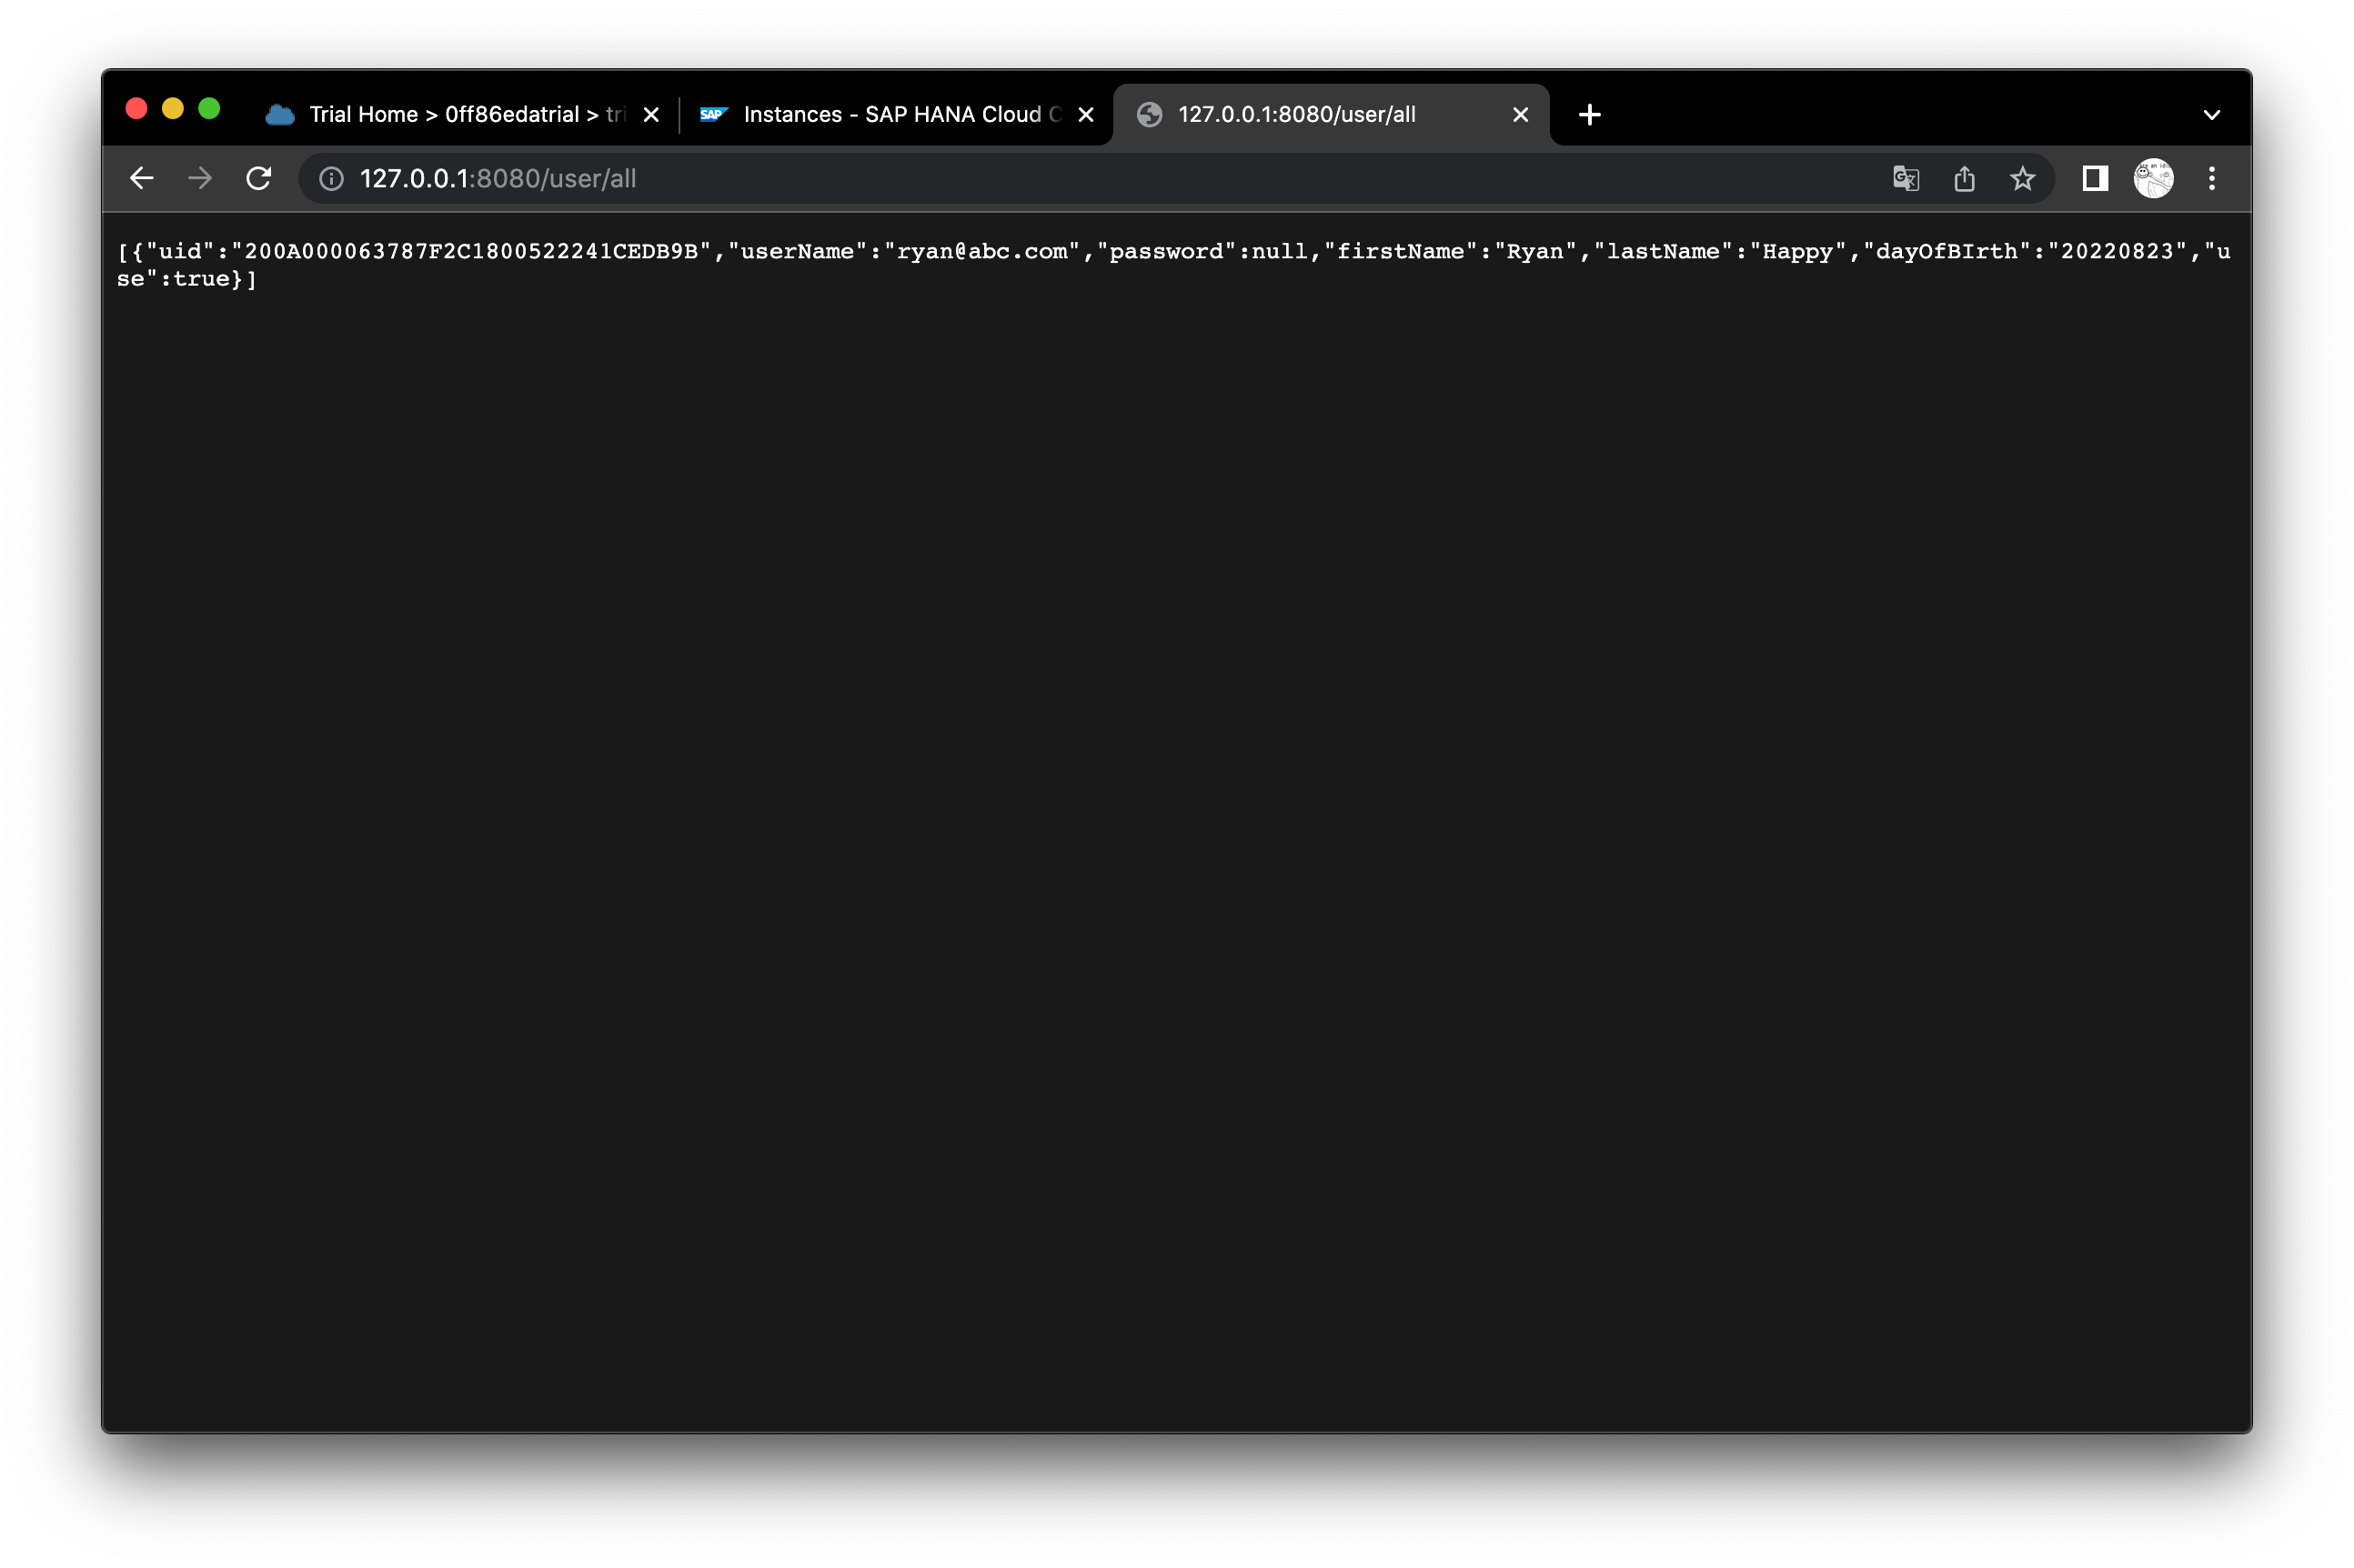Bookmark this page with the star
The image size is (2354, 1568).
(2022, 178)
